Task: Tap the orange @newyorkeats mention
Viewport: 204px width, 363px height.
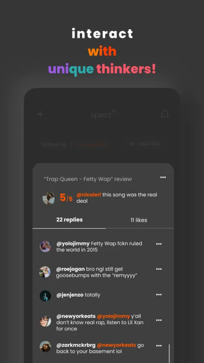Action: pyautogui.click(x=116, y=345)
